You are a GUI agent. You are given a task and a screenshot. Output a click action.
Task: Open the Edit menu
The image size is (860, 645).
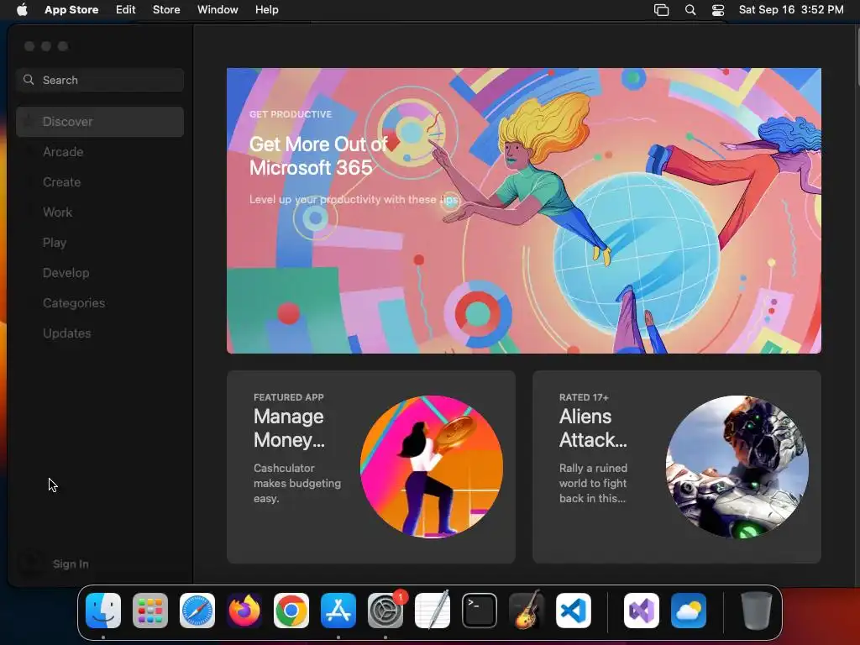pyautogui.click(x=126, y=10)
